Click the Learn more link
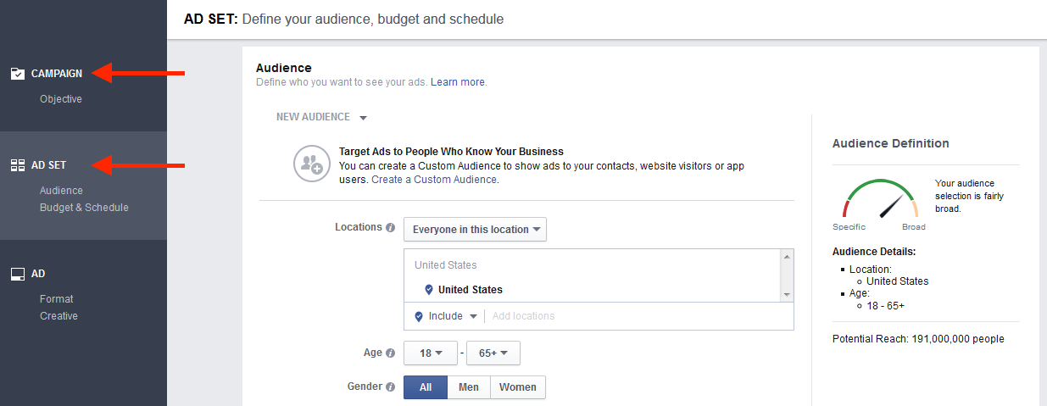Image resolution: width=1047 pixels, height=406 pixels. tap(458, 82)
